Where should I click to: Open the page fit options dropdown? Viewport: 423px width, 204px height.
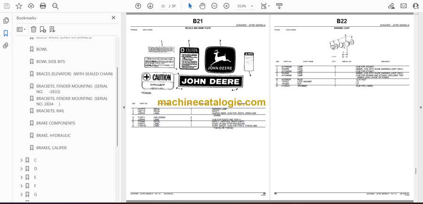click(x=266, y=6)
